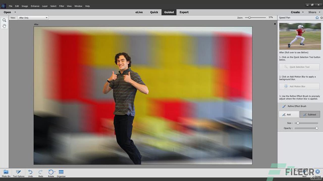This screenshot has width=323, height=181.
Task: Click the Speed Pan example thumbnail
Action: 300,36
